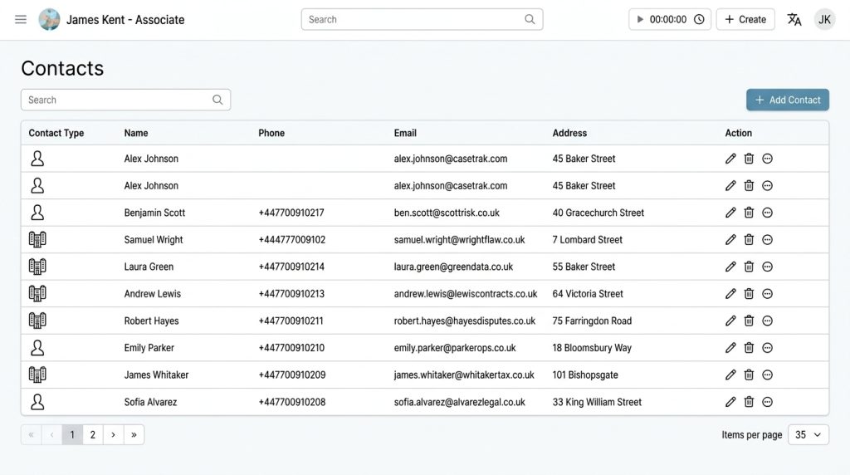Jump to the last page of contacts

pos(134,434)
